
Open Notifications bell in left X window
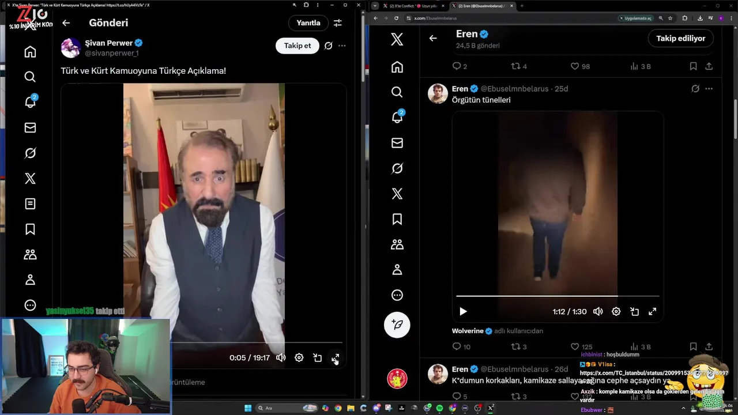tap(30, 103)
